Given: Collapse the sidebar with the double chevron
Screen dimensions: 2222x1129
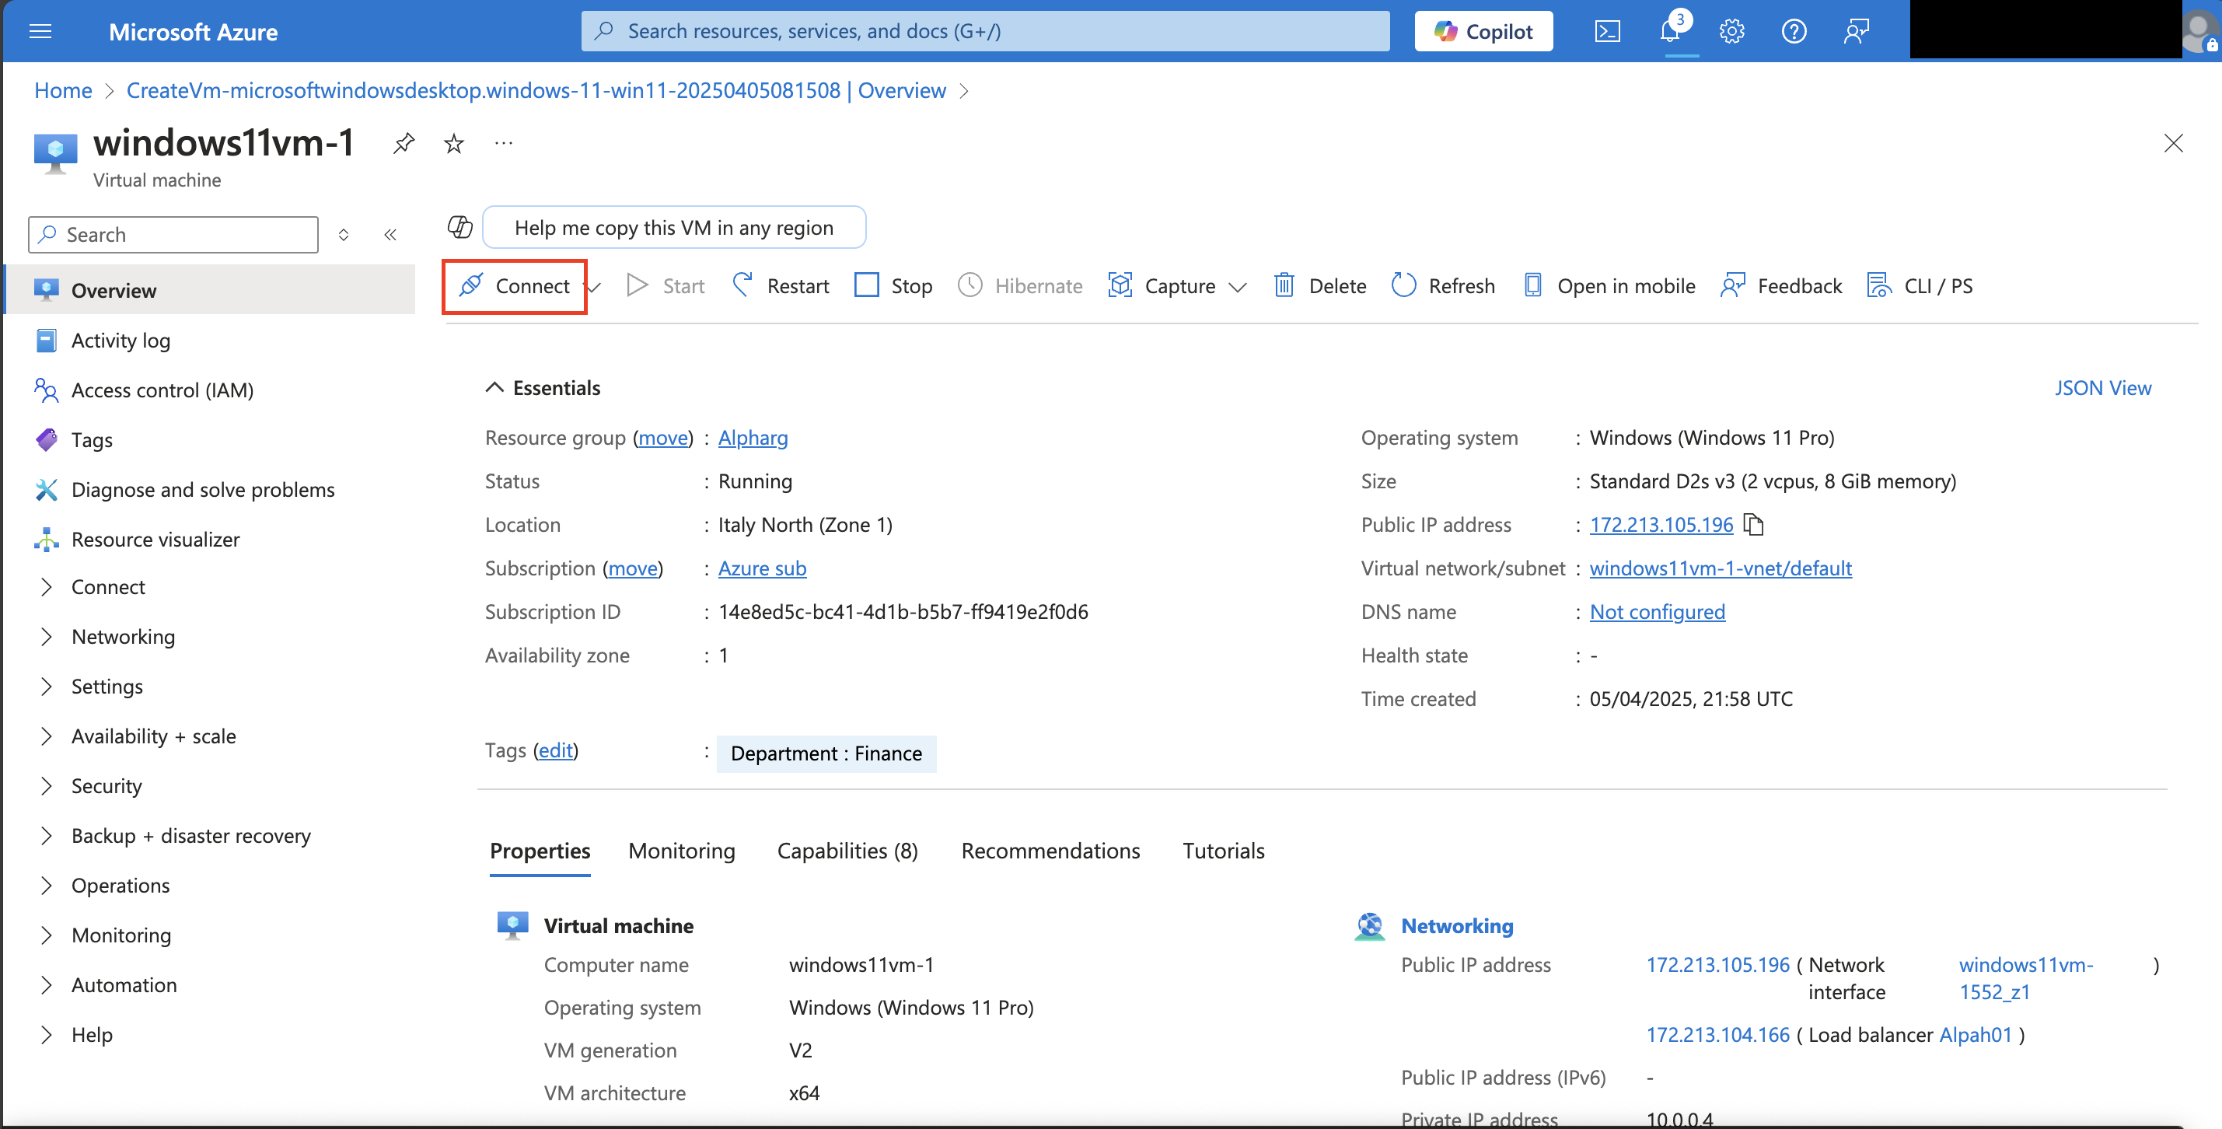Looking at the screenshot, I should 390,235.
